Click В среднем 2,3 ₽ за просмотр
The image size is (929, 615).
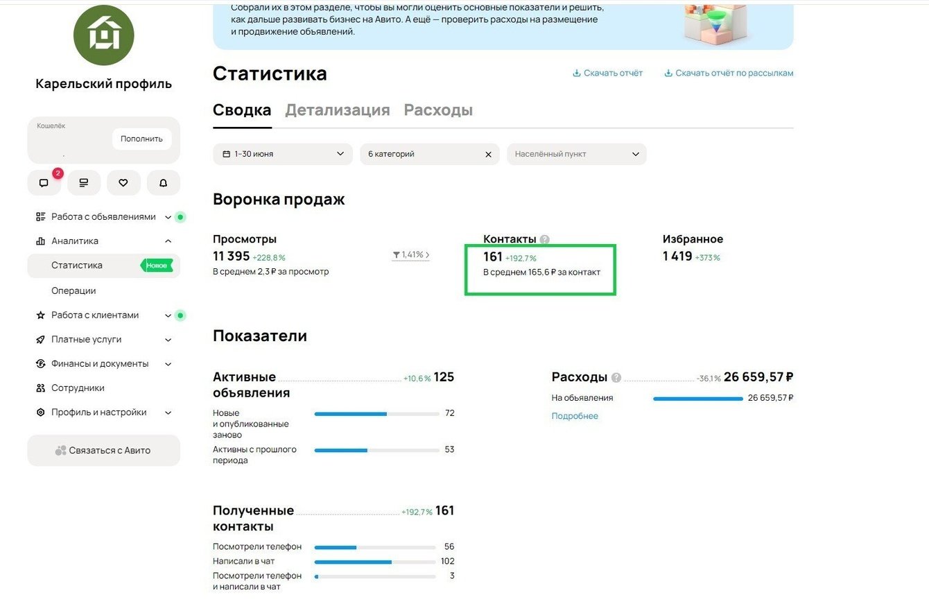pos(271,272)
